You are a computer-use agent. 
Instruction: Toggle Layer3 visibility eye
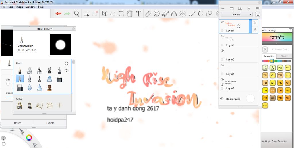(222, 51)
